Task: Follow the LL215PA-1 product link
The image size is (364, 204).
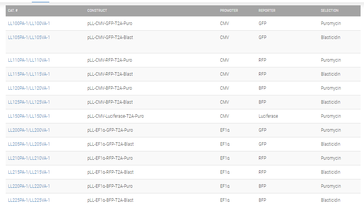Action: click(18, 172)
